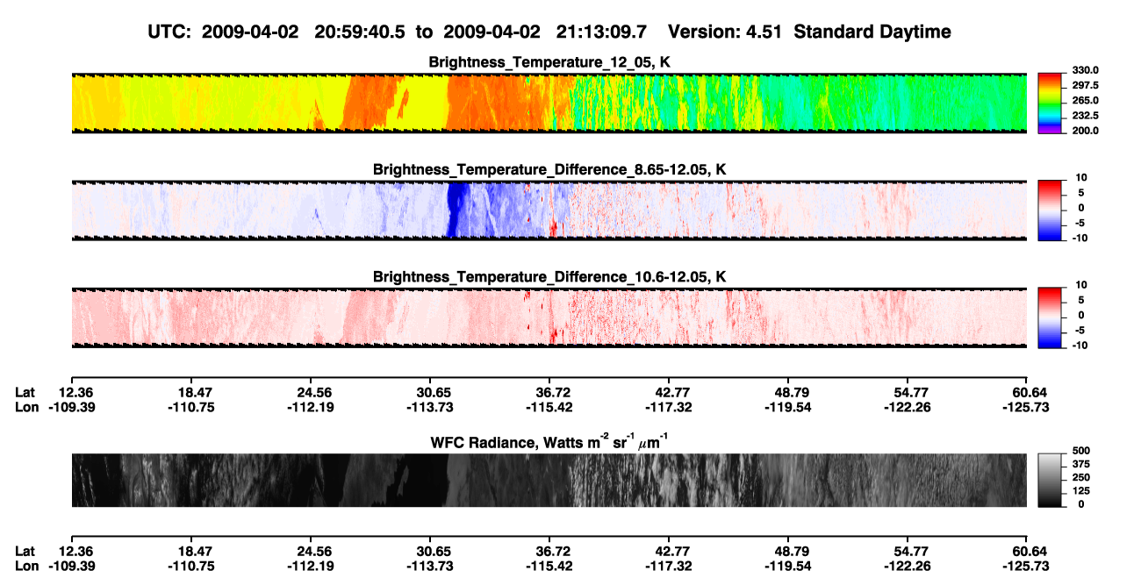This screenshot has width=1141, height=585.
Task: Click the Brightness_Temperature_12_05 image strip
Action: click(549, 103)
